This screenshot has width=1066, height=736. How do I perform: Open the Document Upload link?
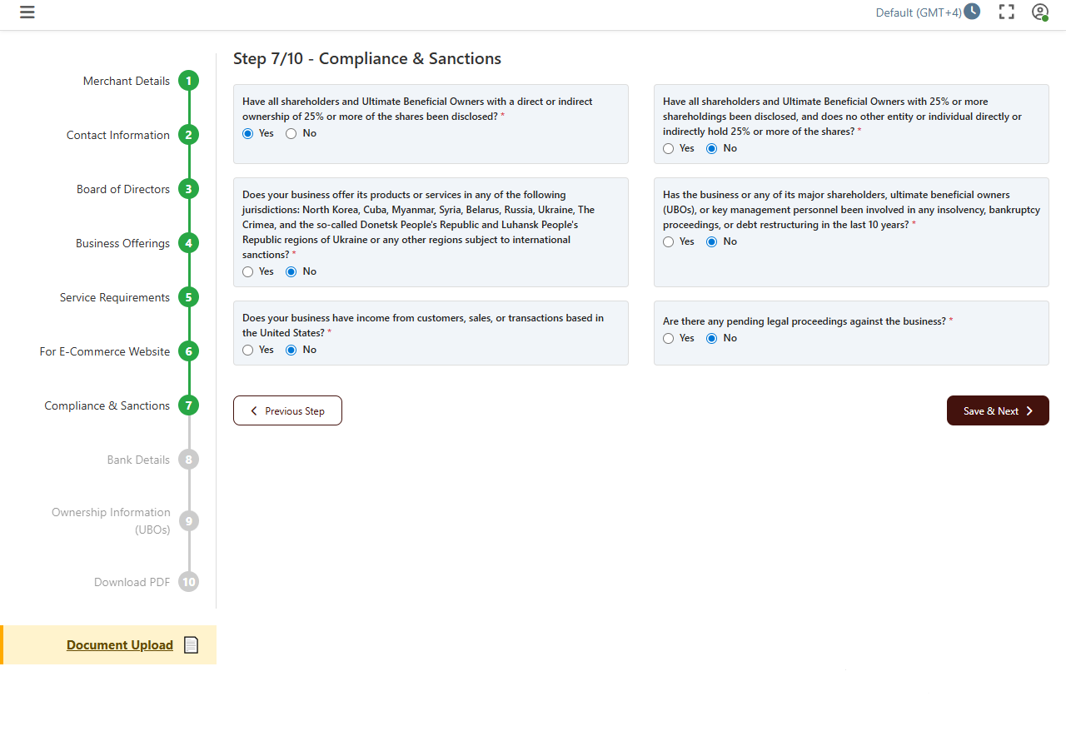(x=120, y=645)
